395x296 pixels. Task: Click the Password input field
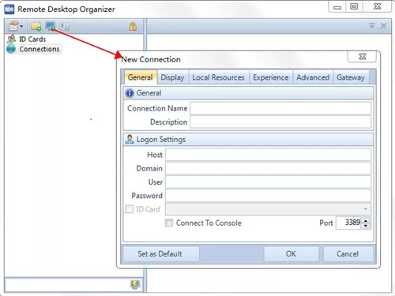click(x=268, y=196)
